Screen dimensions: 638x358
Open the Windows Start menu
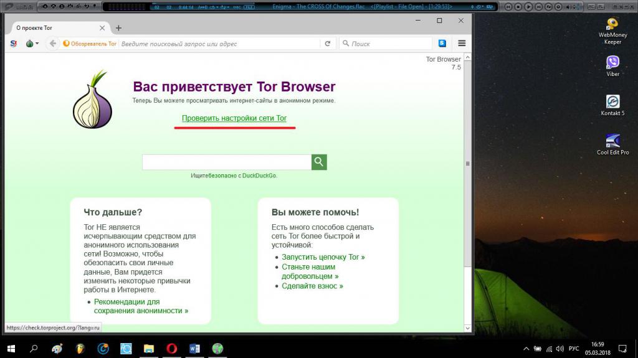coord(11,349)
